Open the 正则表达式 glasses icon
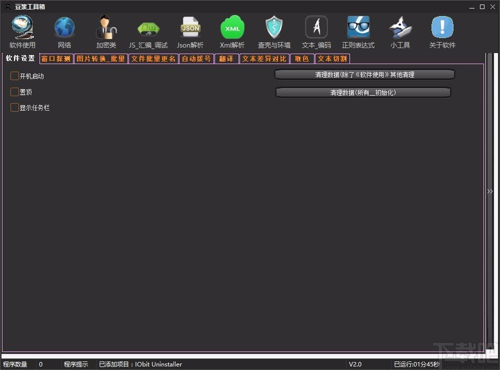Screen dimensions: 500x370 [x=358, y=32]
